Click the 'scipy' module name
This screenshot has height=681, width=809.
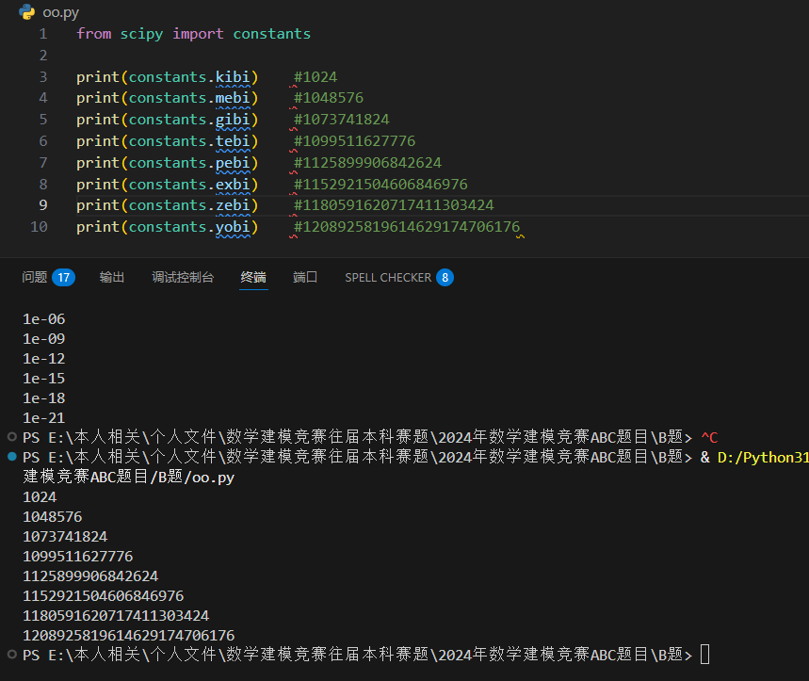[141, 34]
